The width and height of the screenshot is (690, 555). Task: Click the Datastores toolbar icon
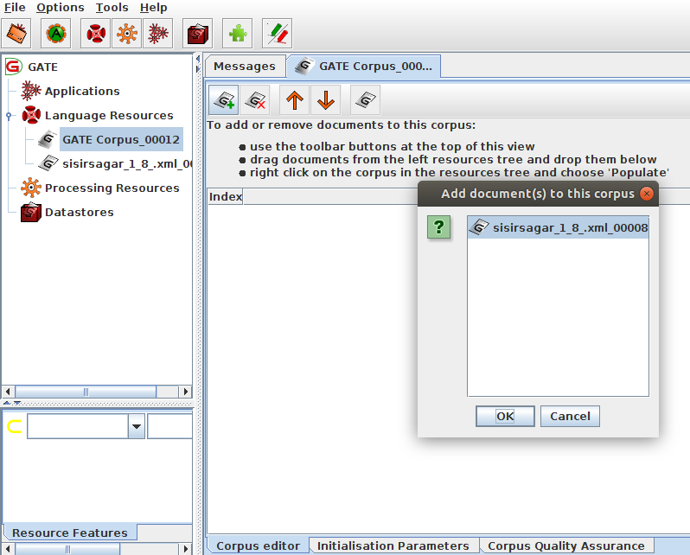tap(198, 34)
